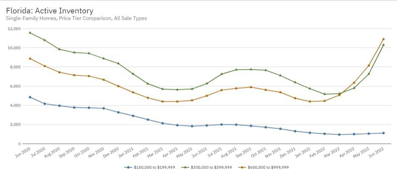The width and height of the screenshot is (397, 182).
Task: Select the blue line's Jun 2020 data point
Action: tap(30, 97)
